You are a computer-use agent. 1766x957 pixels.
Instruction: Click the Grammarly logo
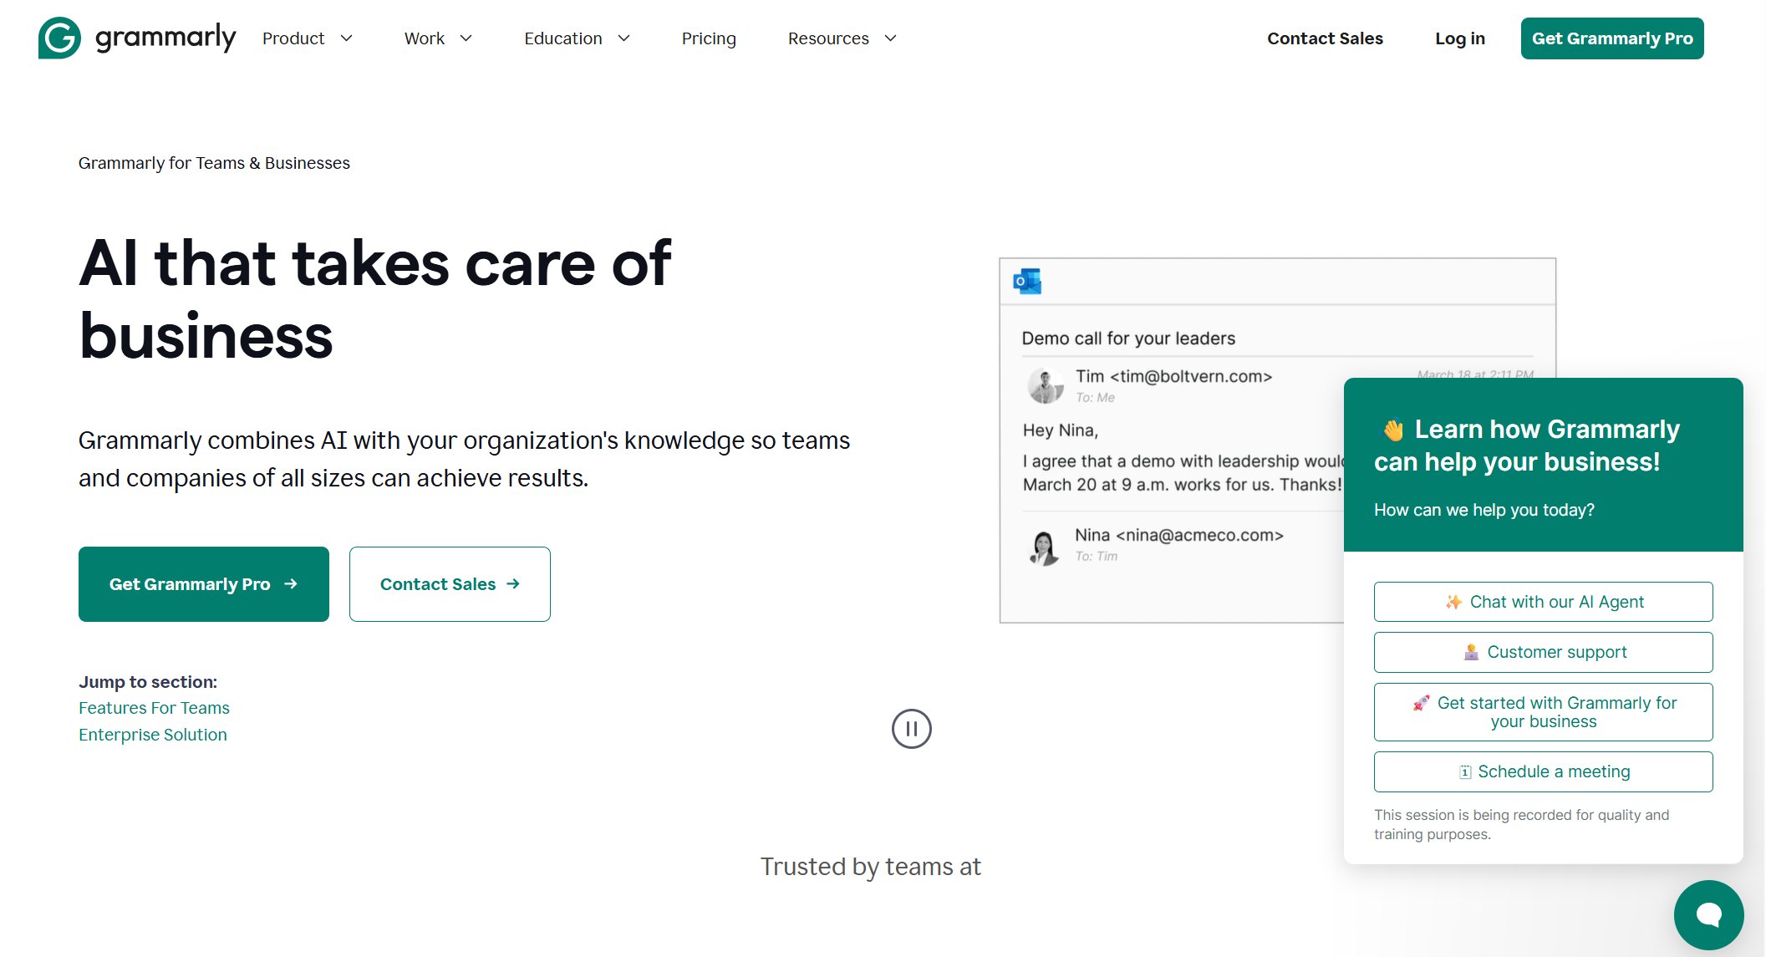[x=135, y=38]
